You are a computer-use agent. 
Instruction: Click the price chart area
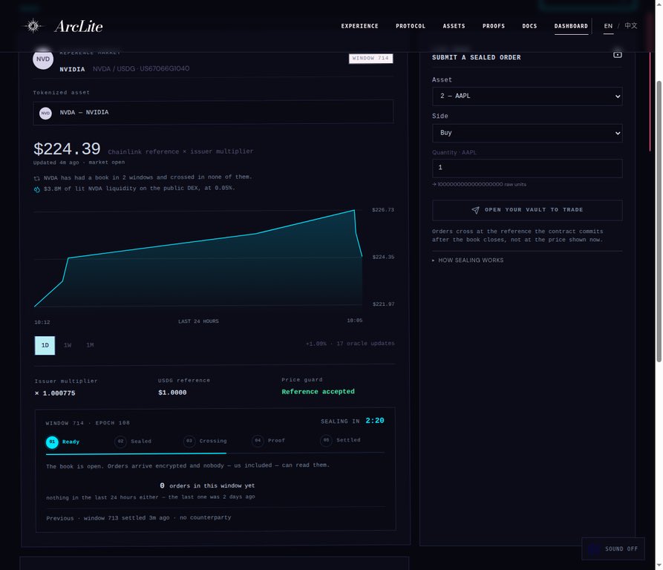coord(198,258)
